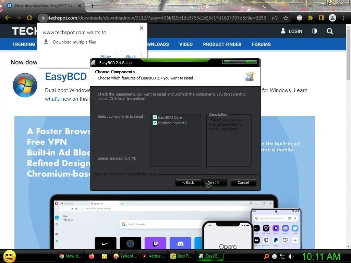Image resolution: width=351 pixels, height=263 pixels.
Task: Click the 10:11 AM clock
Action: tap(322, 256)
